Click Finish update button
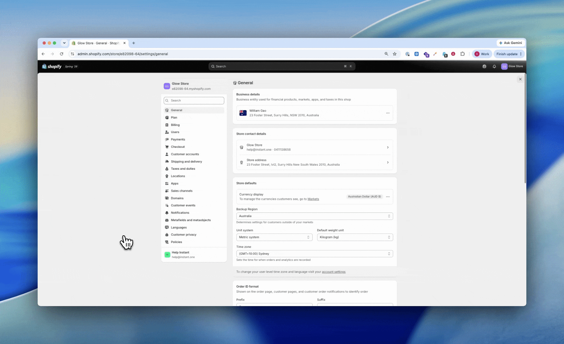This screenshot has height=344, width=564. click(509, 54)
